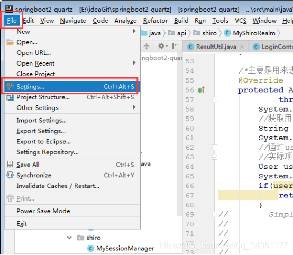Click the api breadcrumb folder
Image resolution: width=293 pixels, height=255 pixels.
point(177,33)
